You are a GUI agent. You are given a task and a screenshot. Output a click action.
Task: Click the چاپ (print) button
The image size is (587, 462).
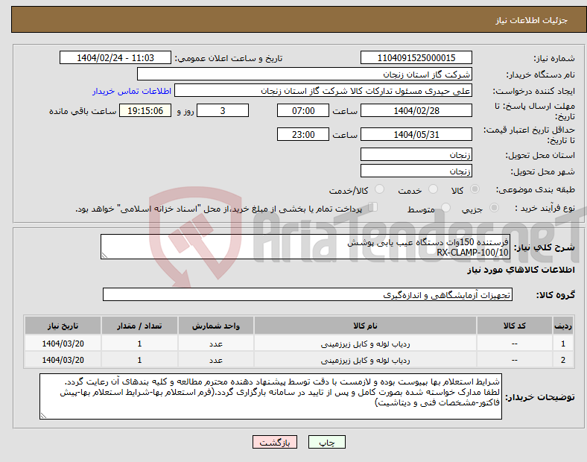click(326, 442)
